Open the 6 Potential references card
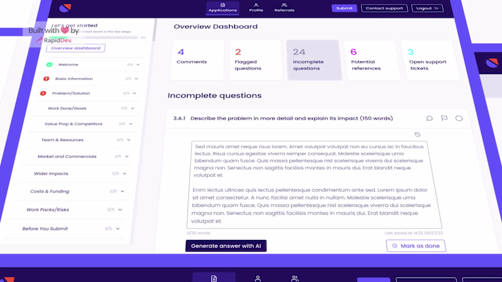This screenshot has height=282, width=502. [372, 60]
